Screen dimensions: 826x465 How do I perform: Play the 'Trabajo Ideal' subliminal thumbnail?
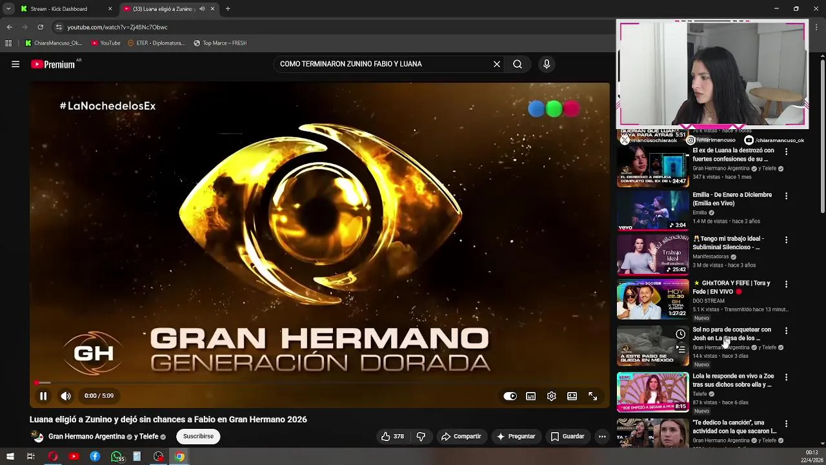pos(652,254)
